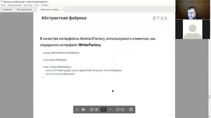This screenshot has height=118, width=211.
Task: Click the vertical scrollbar thumb
Action: [210, 97]
